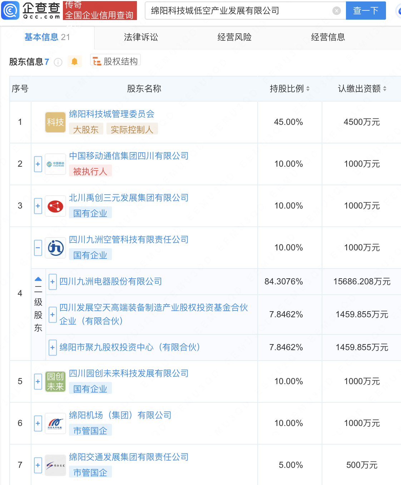Click the 九洲 blue logo icon
Viewport: 401px width, 485px height.
pyautogui.click(x=55, y=248)
